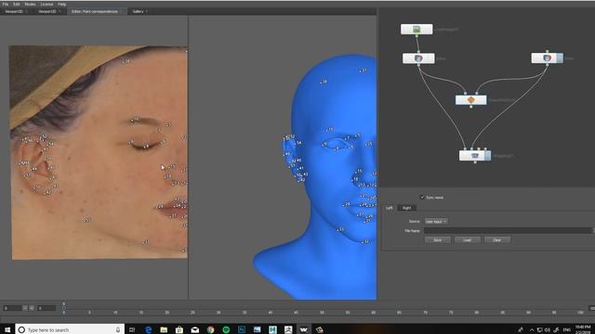Click the ENG language indicator
The image size is (595, 334).
pyautogui.click(x=567, y=330)
